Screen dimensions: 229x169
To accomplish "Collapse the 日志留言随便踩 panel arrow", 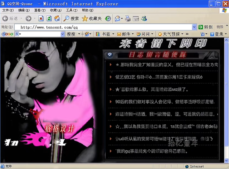I will (110, 55).
